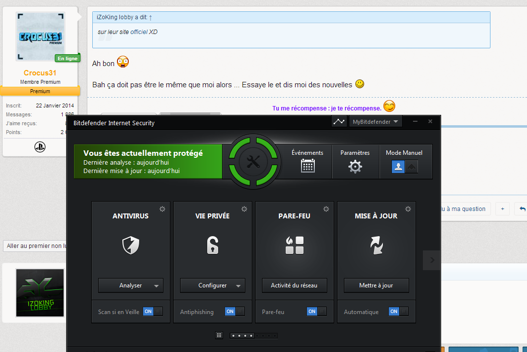Click the Mode Manuel label
This screenshot has width=527, height=352.
coord(404,152)
